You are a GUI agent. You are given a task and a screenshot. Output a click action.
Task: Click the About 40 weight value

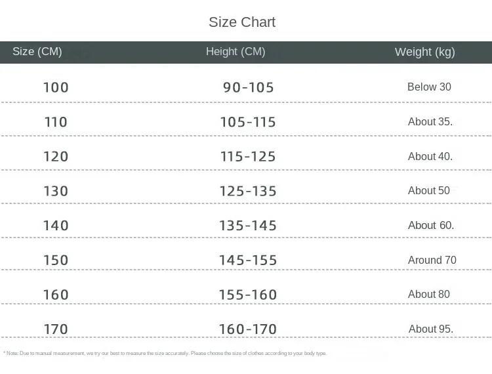430,156
